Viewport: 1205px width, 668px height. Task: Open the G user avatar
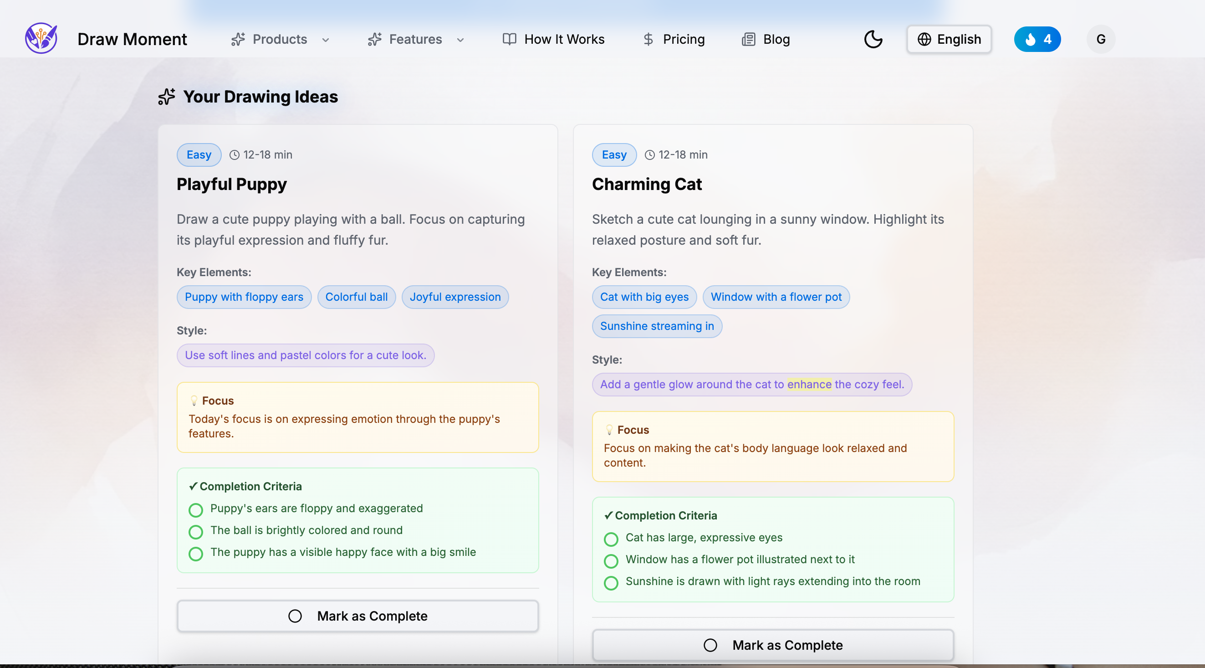pos(1100,39)
